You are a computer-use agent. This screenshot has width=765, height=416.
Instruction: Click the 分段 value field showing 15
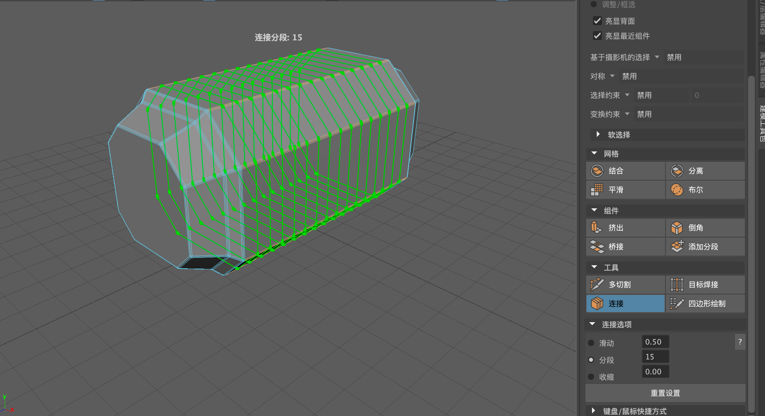point(655,357)
